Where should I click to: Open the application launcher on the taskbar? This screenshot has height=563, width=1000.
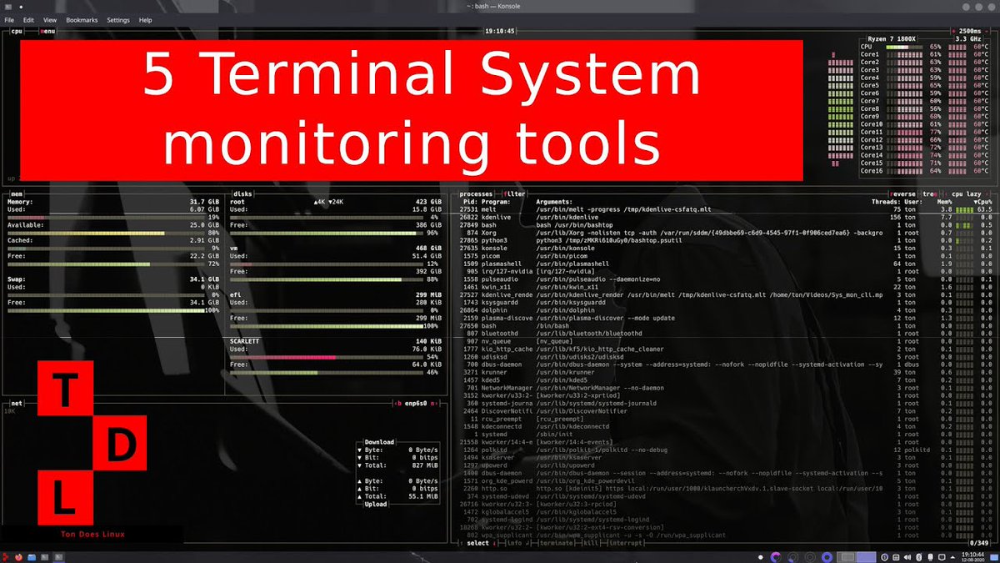click(7, 556)
